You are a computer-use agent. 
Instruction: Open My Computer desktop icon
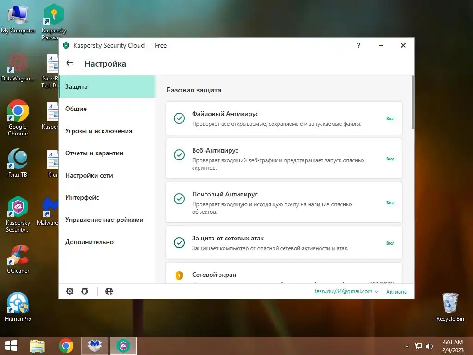18,18
